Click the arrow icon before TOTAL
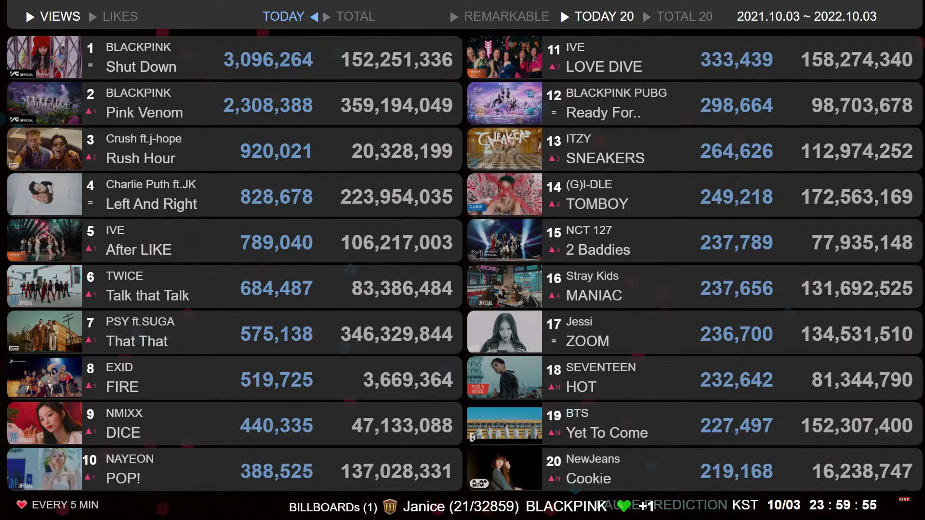Image resolution: width=925 pixels, height=520 pixels. tap(327, 17)
